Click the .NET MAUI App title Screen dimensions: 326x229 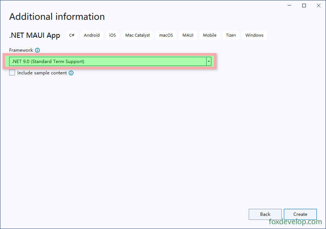[x=34, y=36]
